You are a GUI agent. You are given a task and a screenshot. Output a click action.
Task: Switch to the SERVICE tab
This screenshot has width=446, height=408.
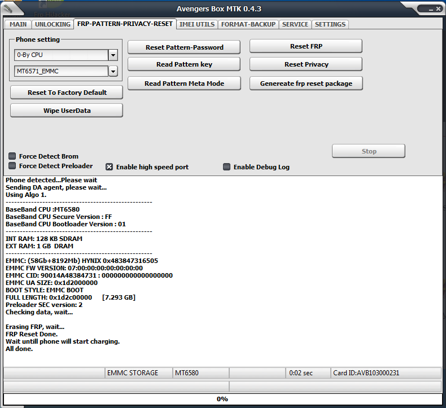(x=295, y=24)
